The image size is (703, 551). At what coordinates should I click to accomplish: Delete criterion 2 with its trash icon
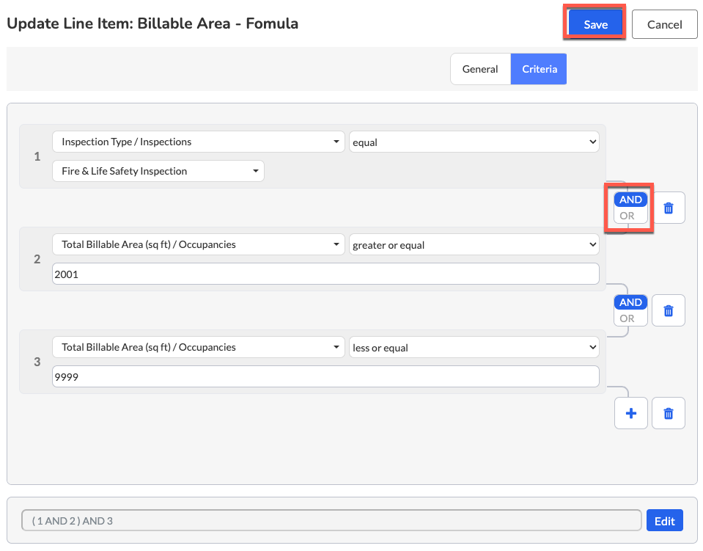point(668,310)
